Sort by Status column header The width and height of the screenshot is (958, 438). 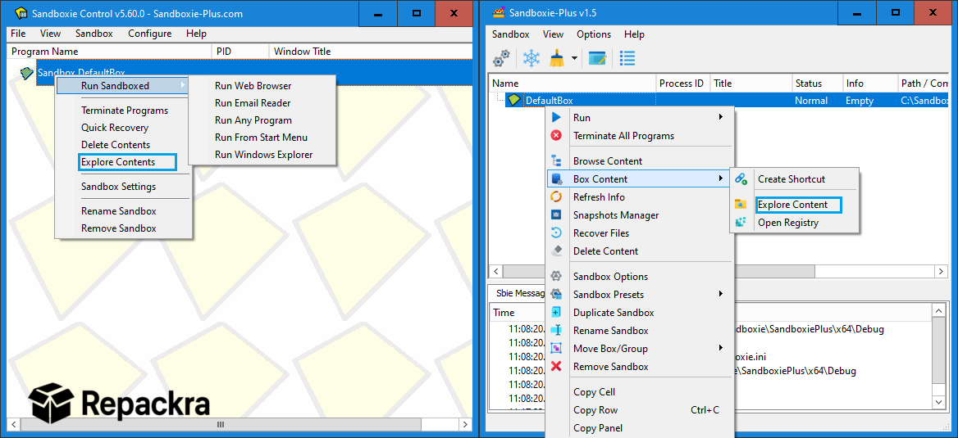tap(816, 84)
